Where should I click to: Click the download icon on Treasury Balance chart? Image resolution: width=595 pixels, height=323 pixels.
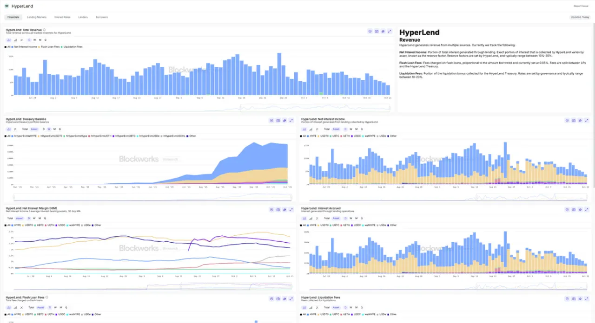click(x=271, y=120)
